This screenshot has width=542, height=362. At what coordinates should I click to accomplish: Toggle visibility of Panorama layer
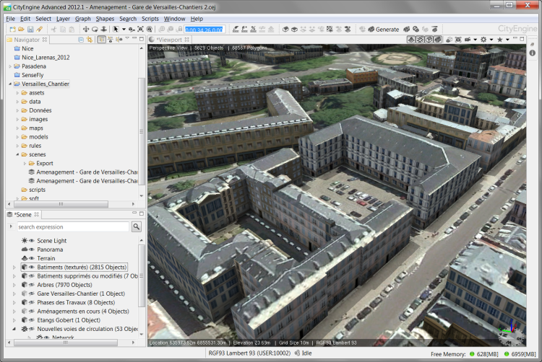tap(32, 250)
